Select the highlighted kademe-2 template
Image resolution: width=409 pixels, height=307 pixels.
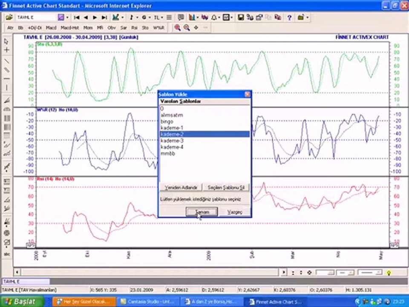click(205, 134)
